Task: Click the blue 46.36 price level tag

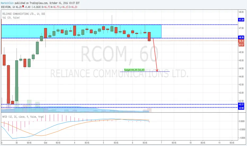Action: [x=241, y=37]
